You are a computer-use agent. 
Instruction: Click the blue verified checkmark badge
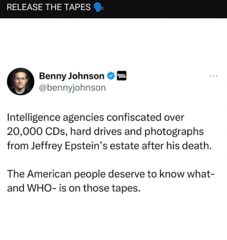(x=111, y=76)
